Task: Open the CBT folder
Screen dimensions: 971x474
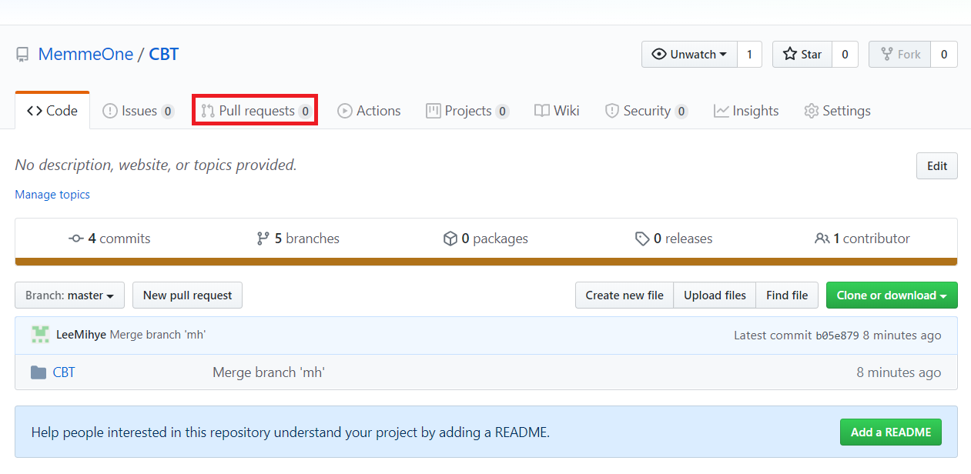Action: tap(64, 372)
